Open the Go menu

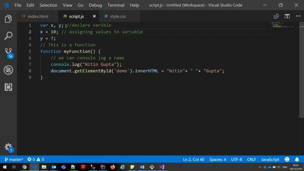(x=80, y=5)
